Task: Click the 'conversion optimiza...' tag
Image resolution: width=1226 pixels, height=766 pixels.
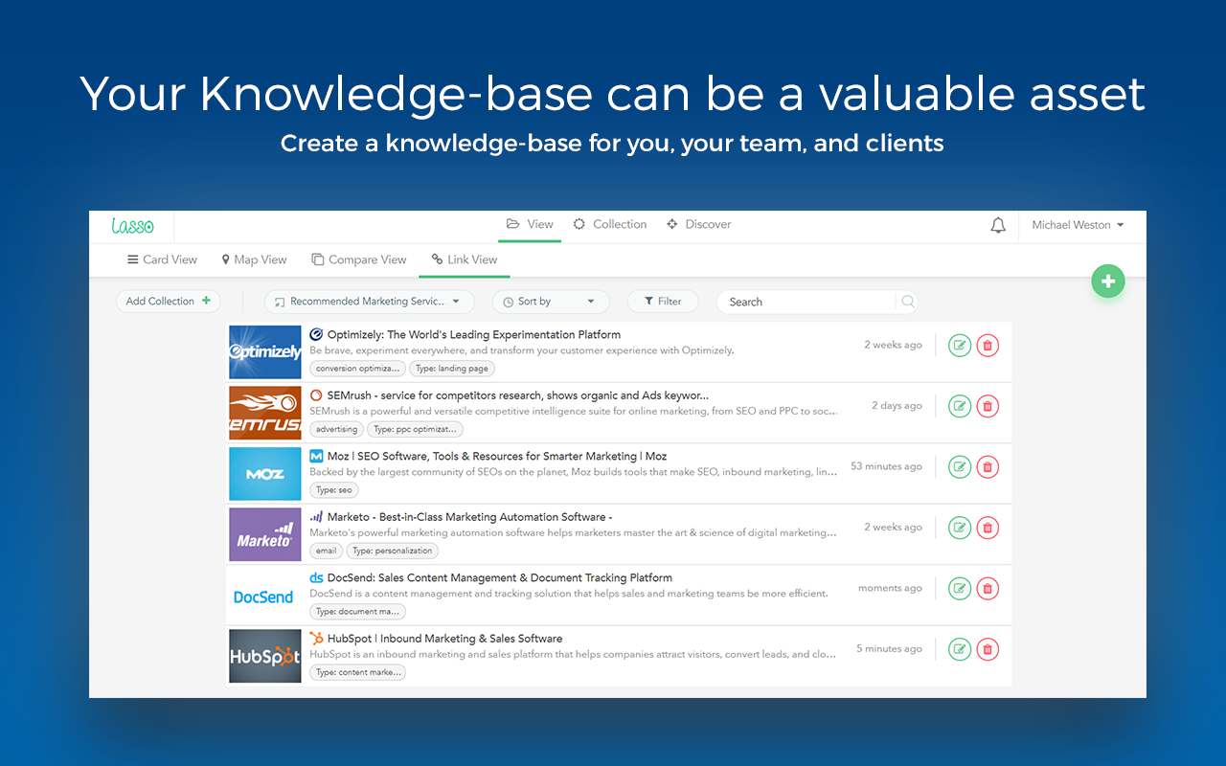Action: 357,369
